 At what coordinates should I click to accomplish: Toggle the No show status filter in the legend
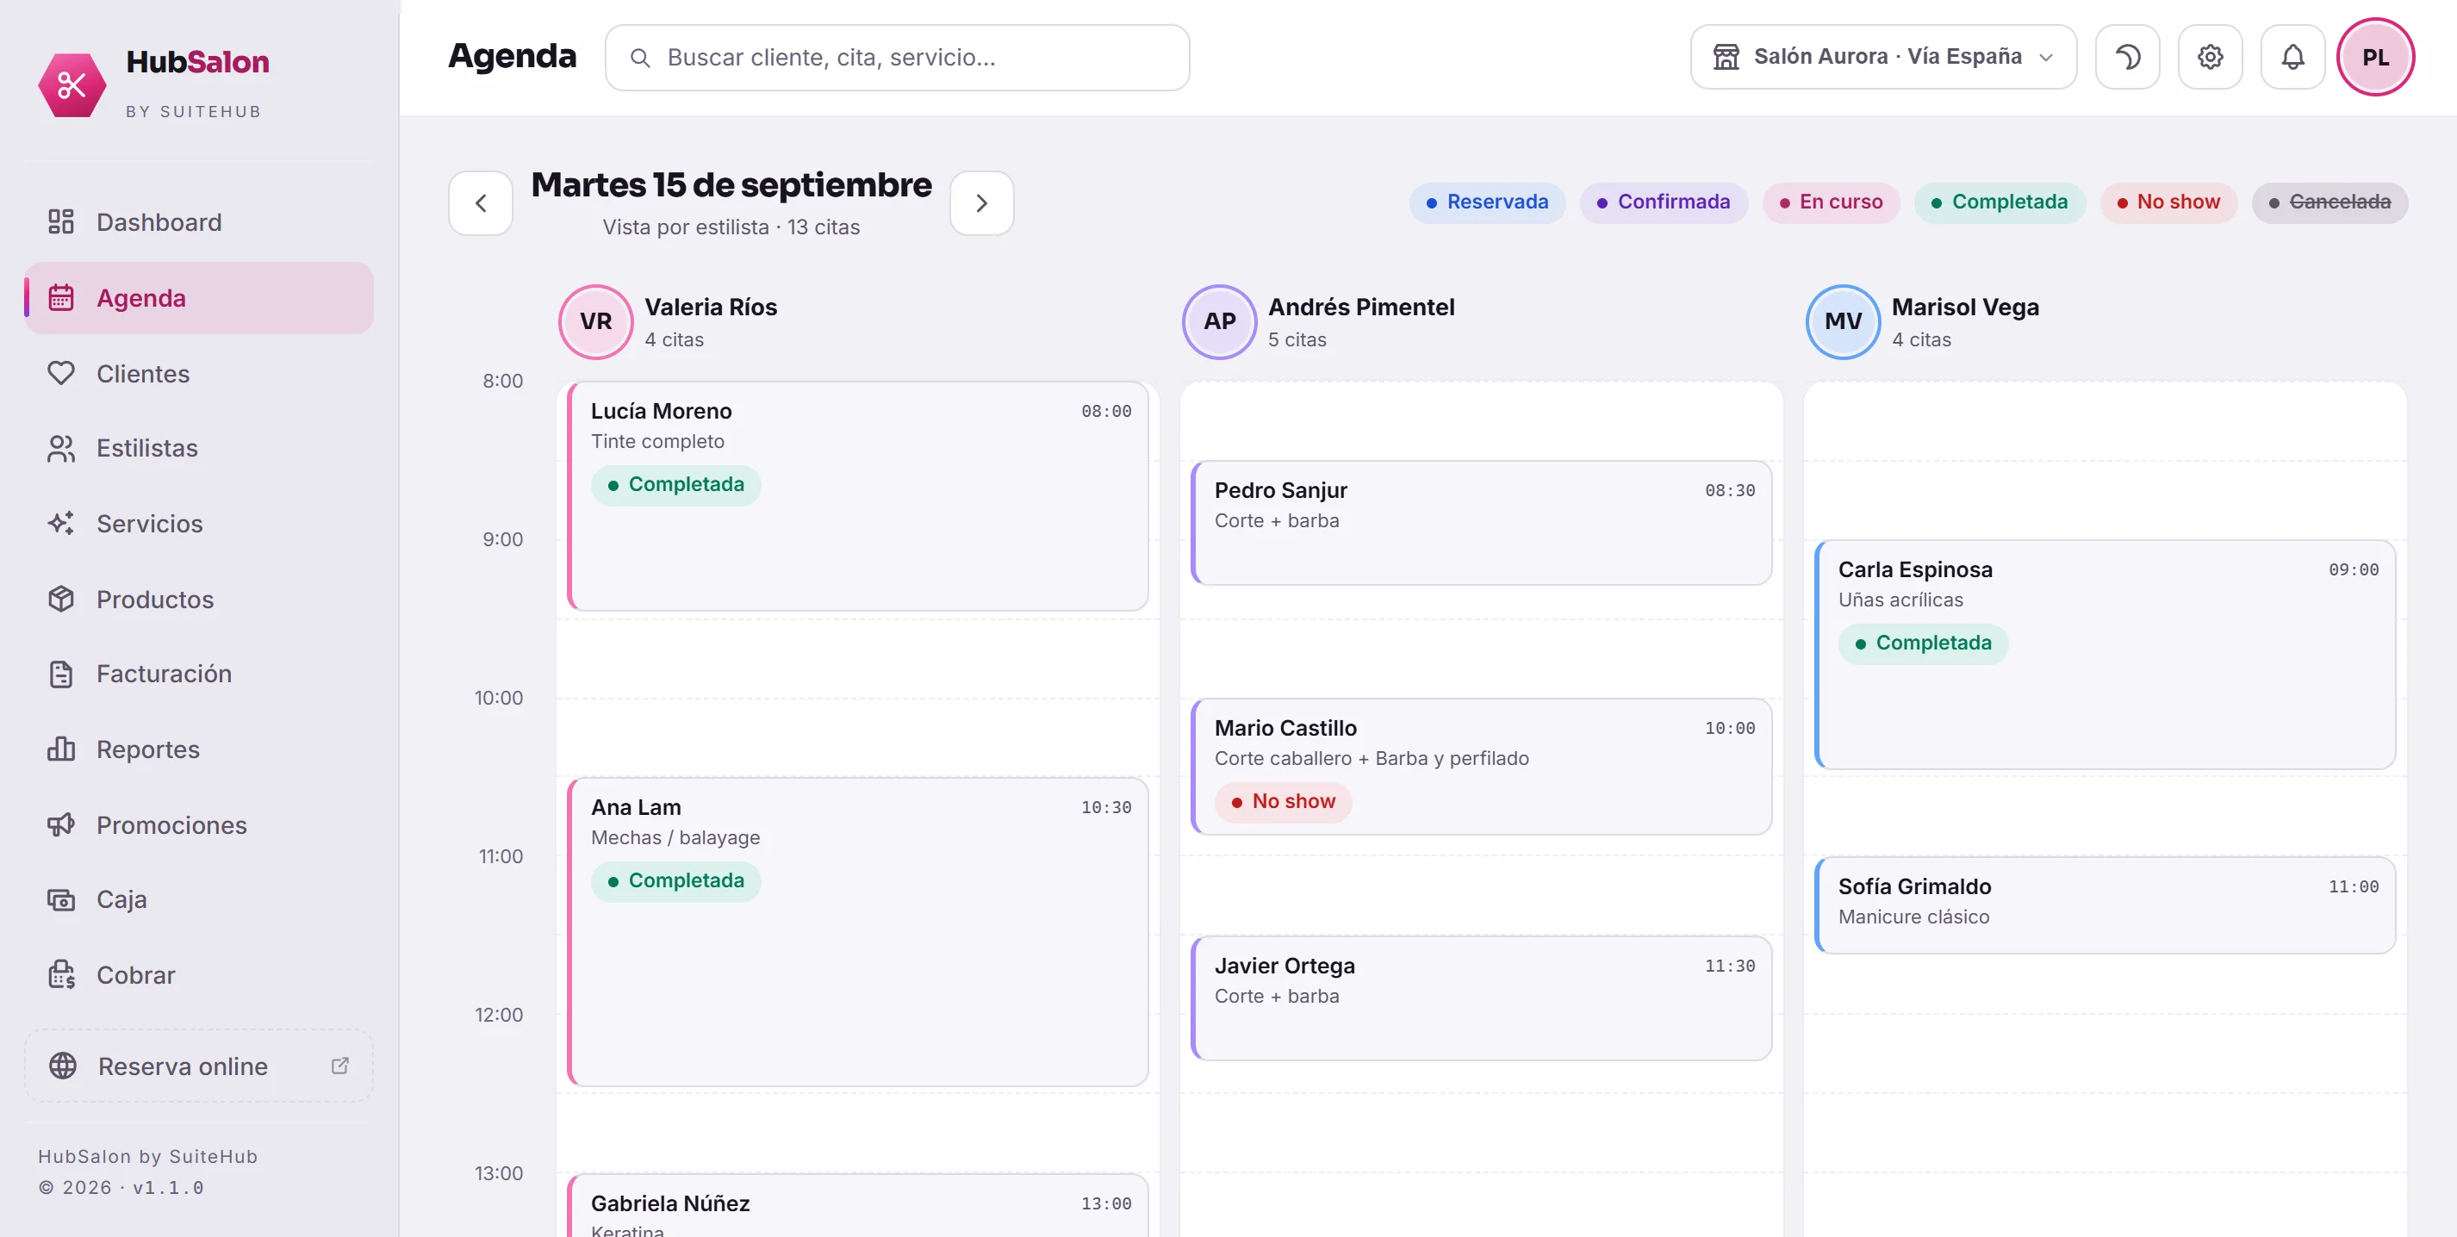point(2169,202)
